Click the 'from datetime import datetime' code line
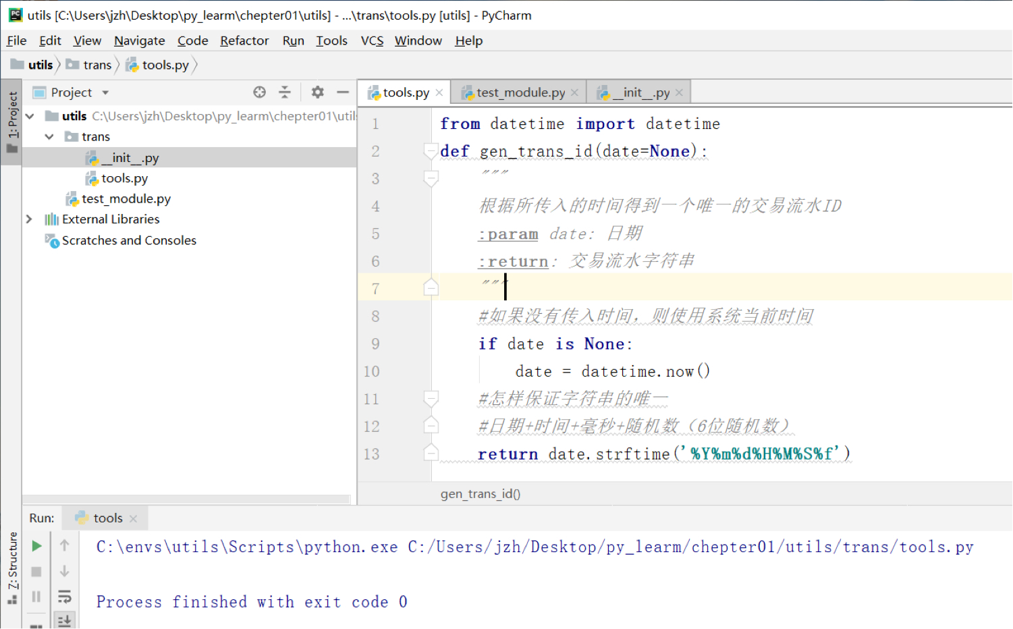The image size is (1013, 629). 580,124
